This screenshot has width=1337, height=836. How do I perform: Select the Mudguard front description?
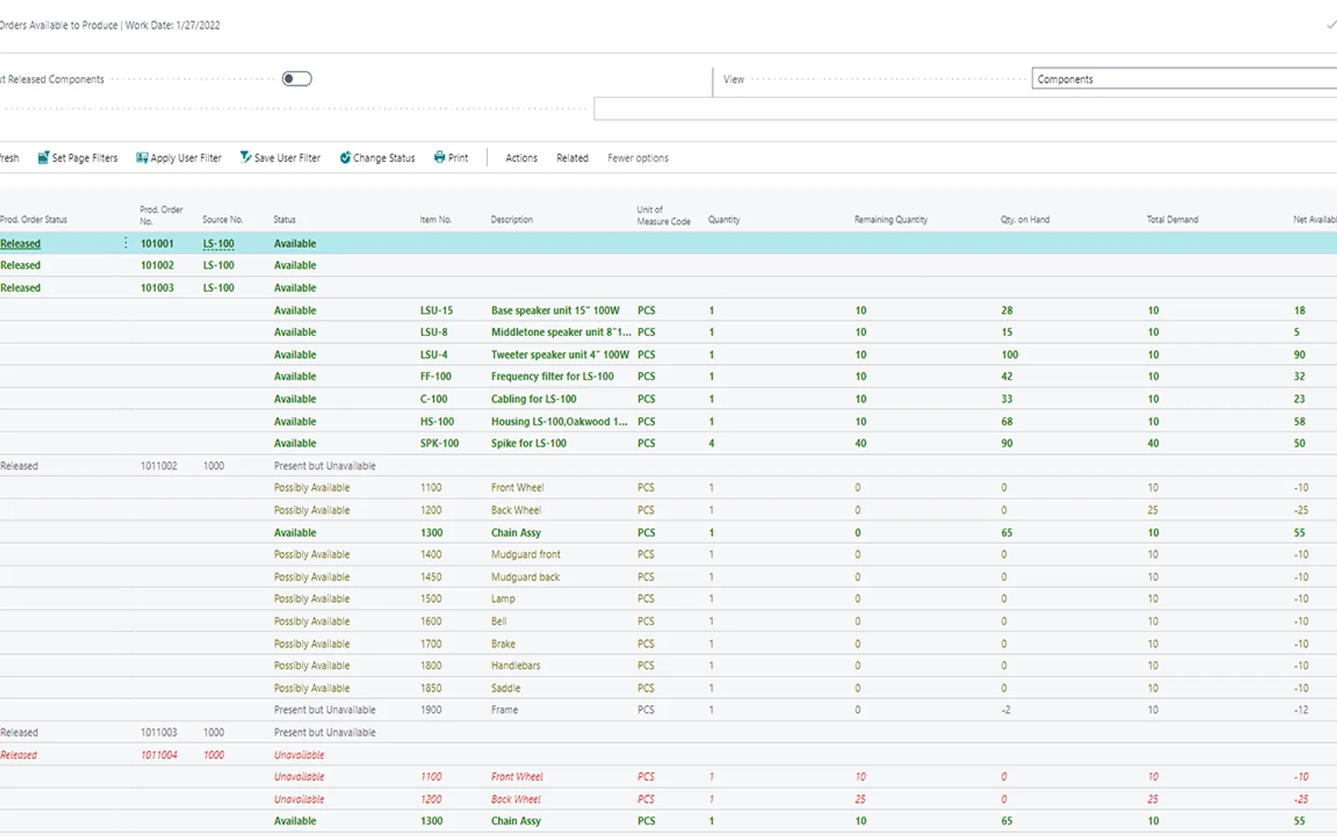tap(526, 554)
